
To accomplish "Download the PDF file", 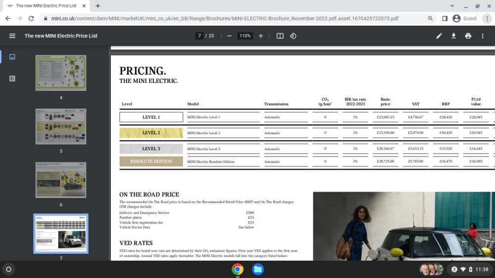I will click(453, 36).
